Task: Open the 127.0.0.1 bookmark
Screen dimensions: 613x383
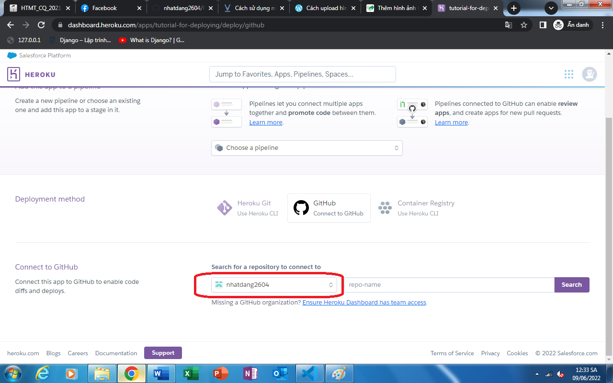Action: (24, 40)
